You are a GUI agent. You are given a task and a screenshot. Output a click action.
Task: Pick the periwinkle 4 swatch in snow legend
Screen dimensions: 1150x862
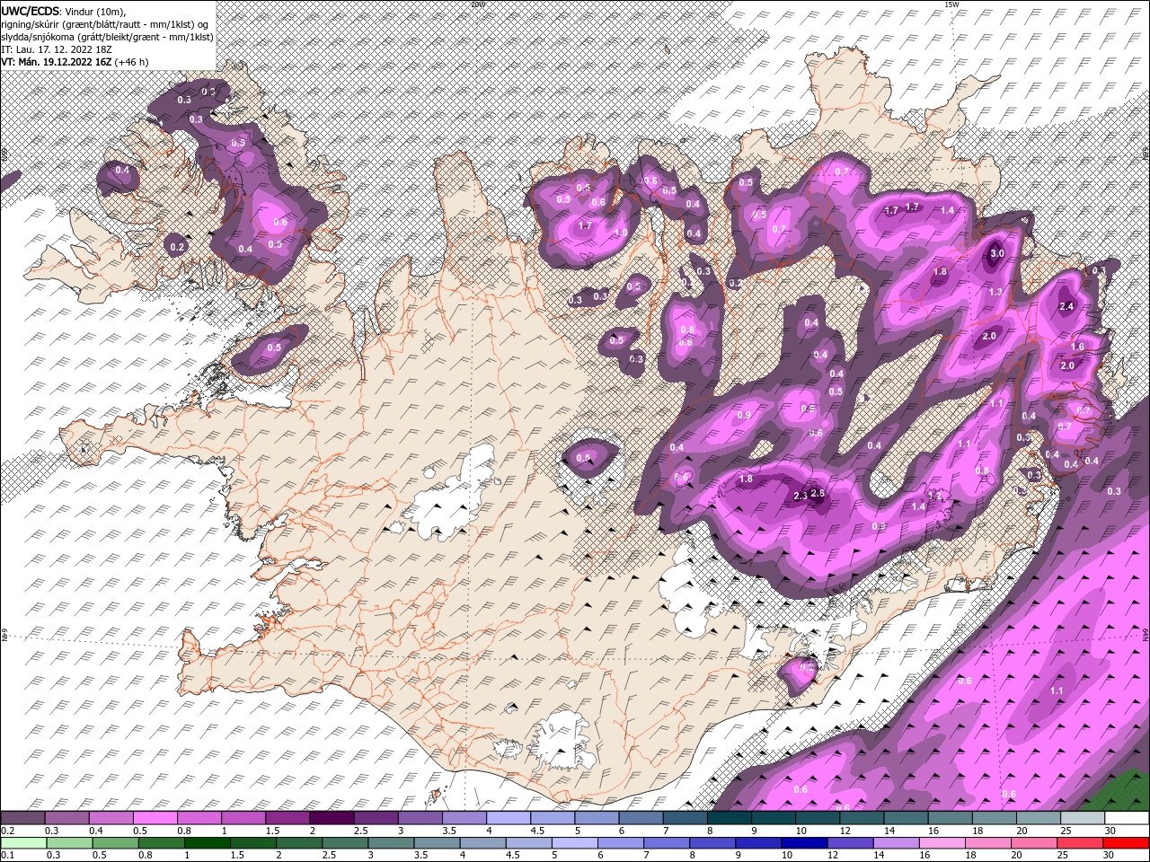coord(509,818)
